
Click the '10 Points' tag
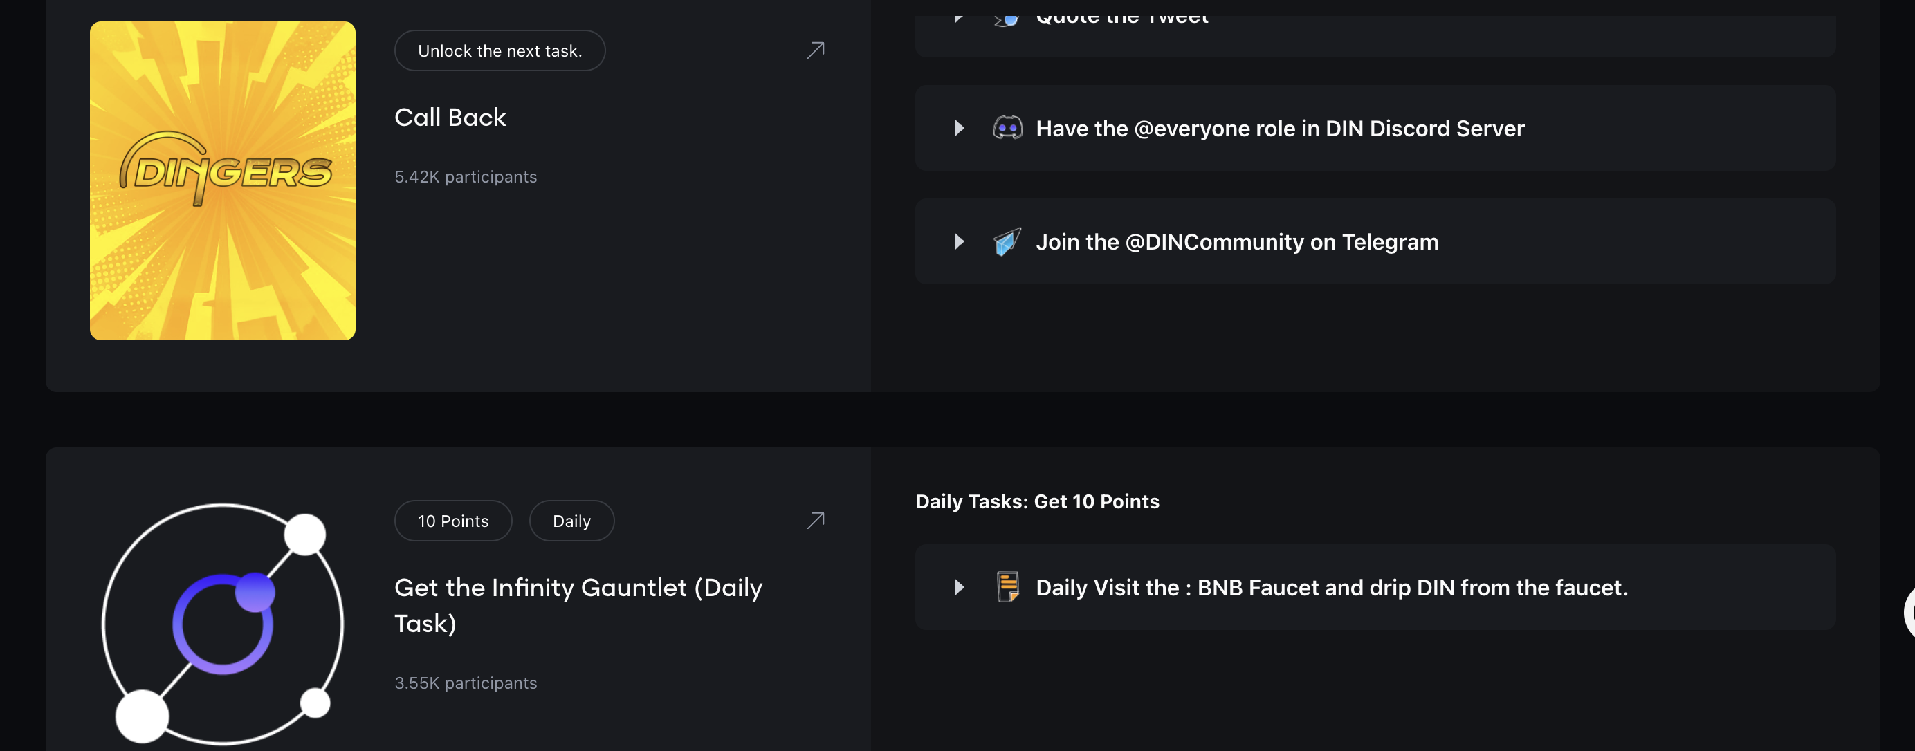coord(452,521)
